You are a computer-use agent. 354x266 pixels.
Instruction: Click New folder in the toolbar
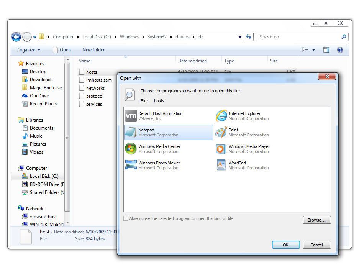pyautogui.click(x=93, y=50)
